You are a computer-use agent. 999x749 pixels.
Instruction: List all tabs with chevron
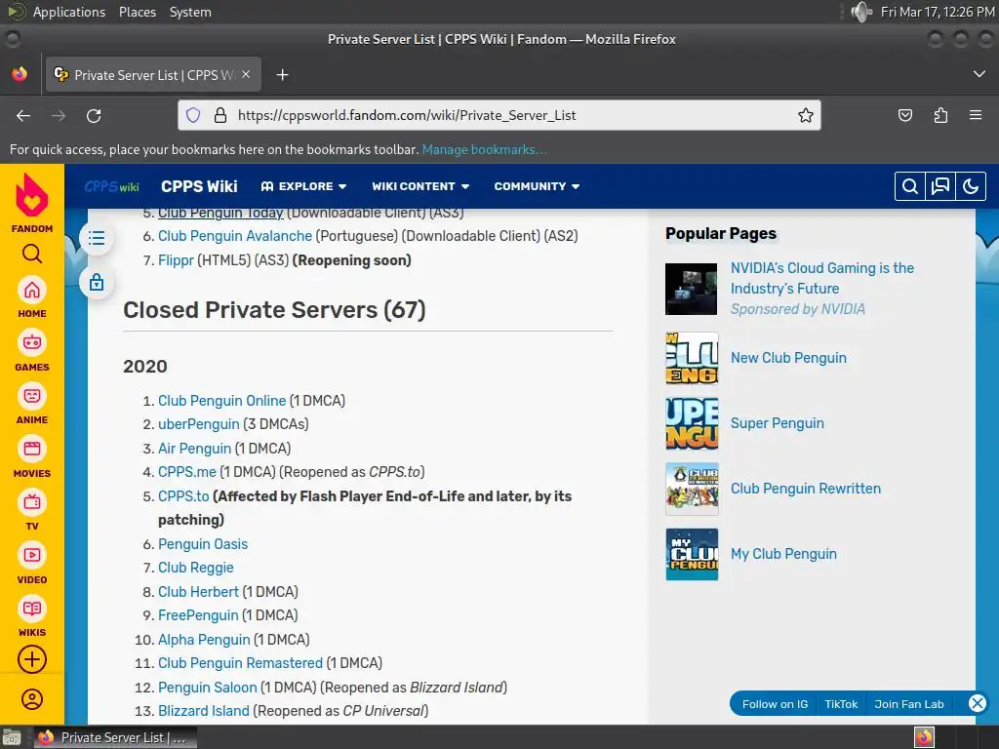click(x=979, y=74)
